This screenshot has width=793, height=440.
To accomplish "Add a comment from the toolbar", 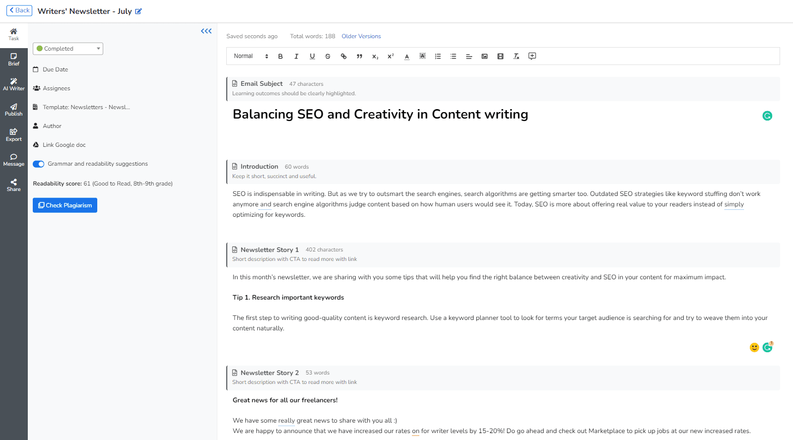I will pyautogui.click(x=532, y=56).
